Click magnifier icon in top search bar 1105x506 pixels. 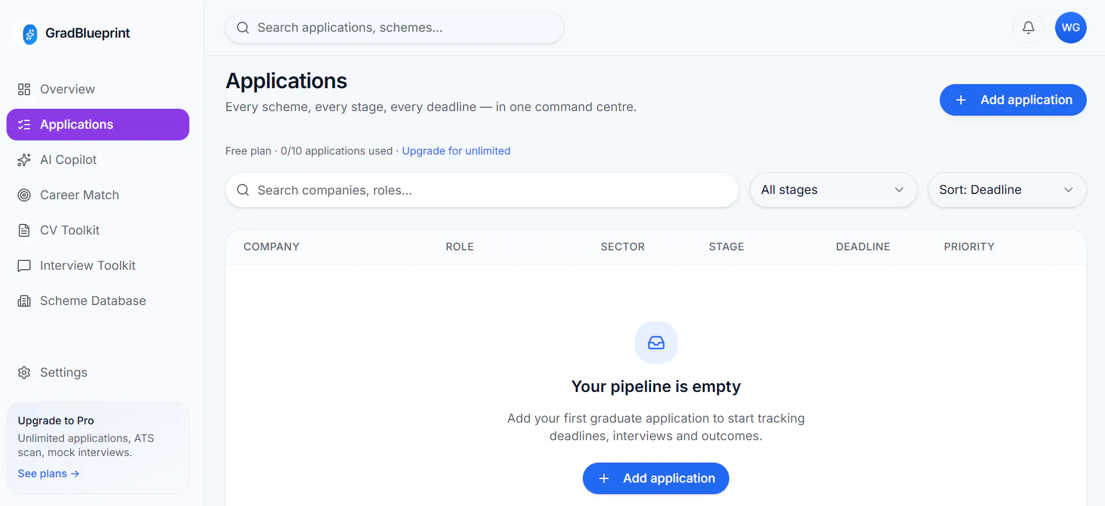click(243, 28)
